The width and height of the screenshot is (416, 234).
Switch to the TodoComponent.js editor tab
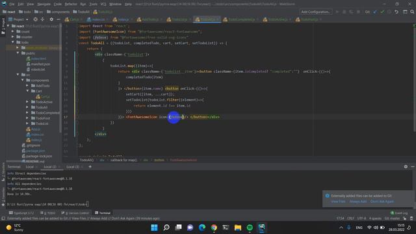coord(241,19)
